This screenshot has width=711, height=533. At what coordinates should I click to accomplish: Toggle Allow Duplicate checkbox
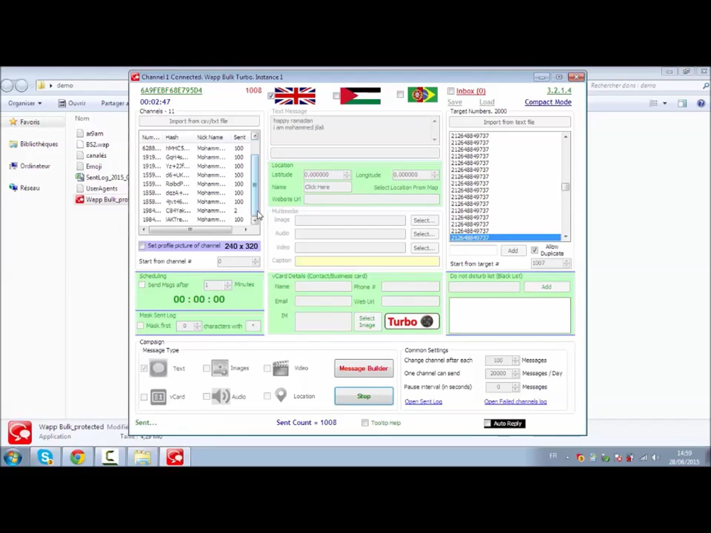534,250
